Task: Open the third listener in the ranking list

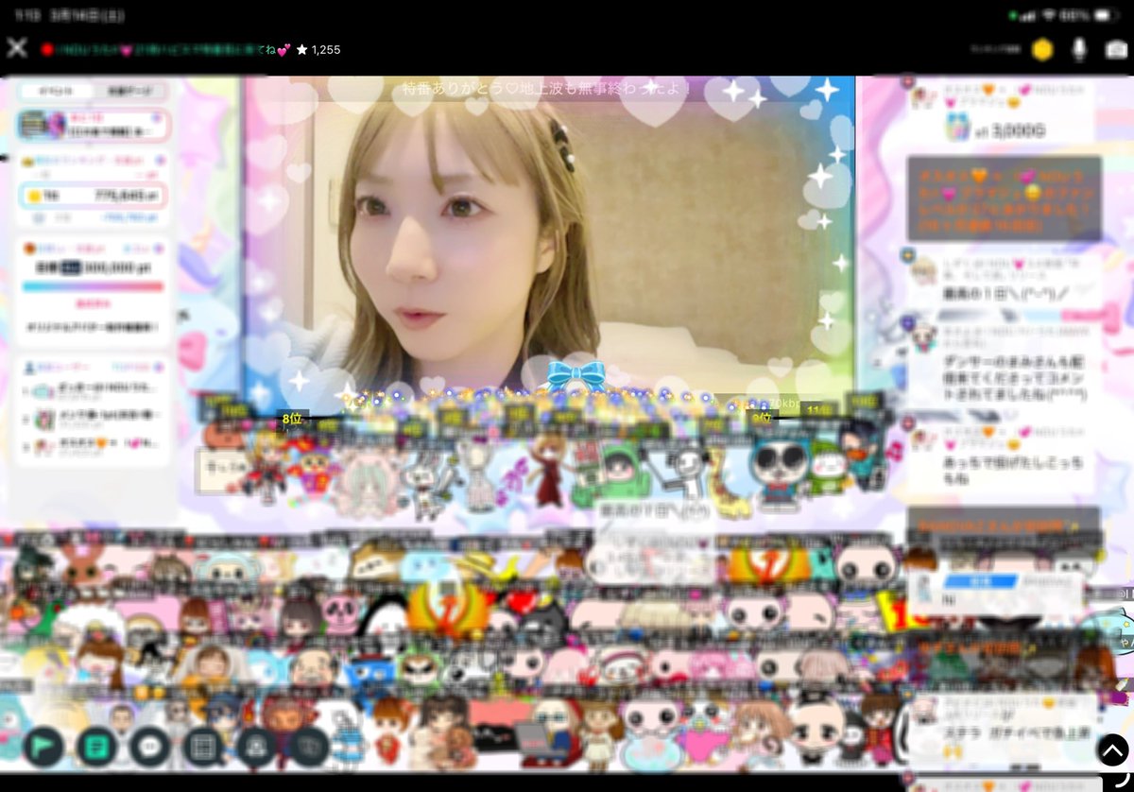Action: point(93,445)
